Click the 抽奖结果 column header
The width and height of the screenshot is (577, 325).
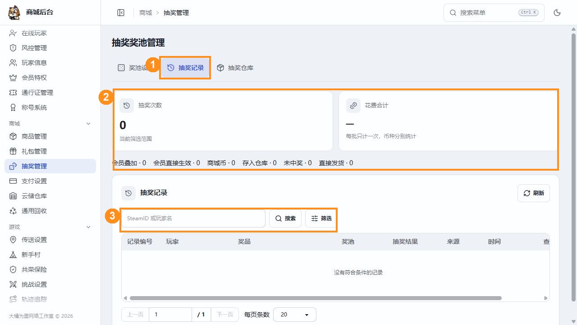point(405,241)
